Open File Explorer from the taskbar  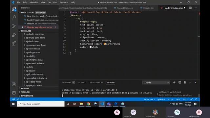click(x=81, y=104)
